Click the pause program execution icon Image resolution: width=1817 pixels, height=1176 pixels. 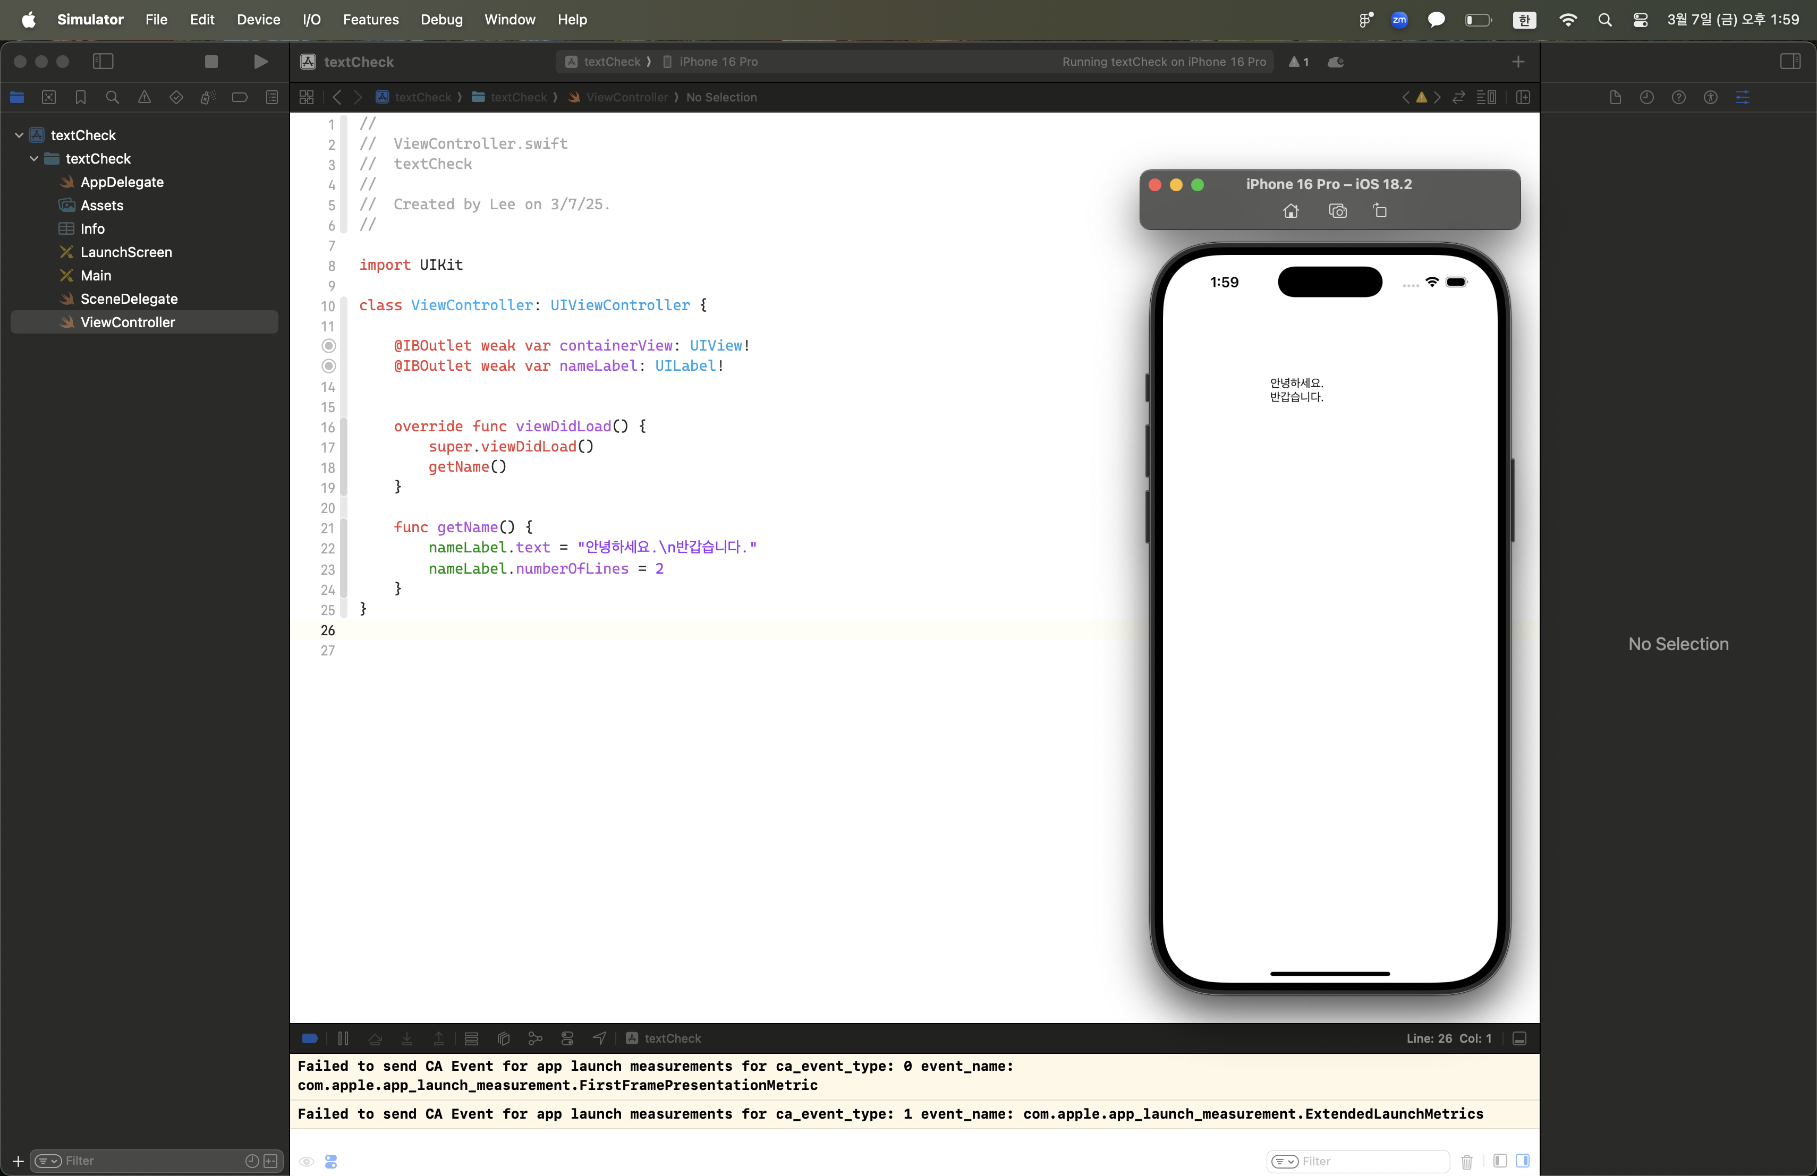pos(343,1038)
